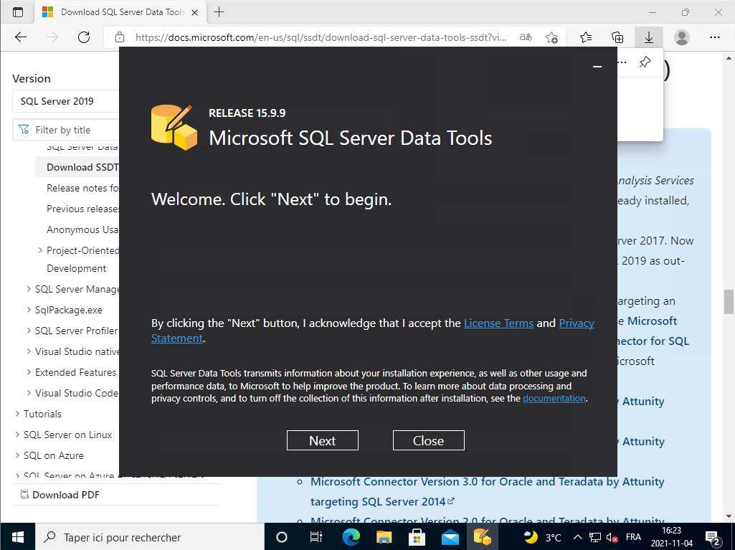The image size is (735, 550).
Task: Open Task View on taskbar
Action: coord(316,537)
